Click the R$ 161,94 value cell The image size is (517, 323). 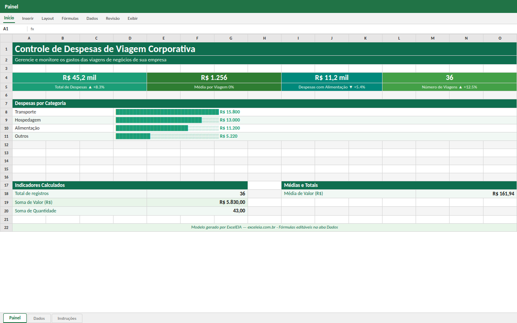tap(467, 194)
